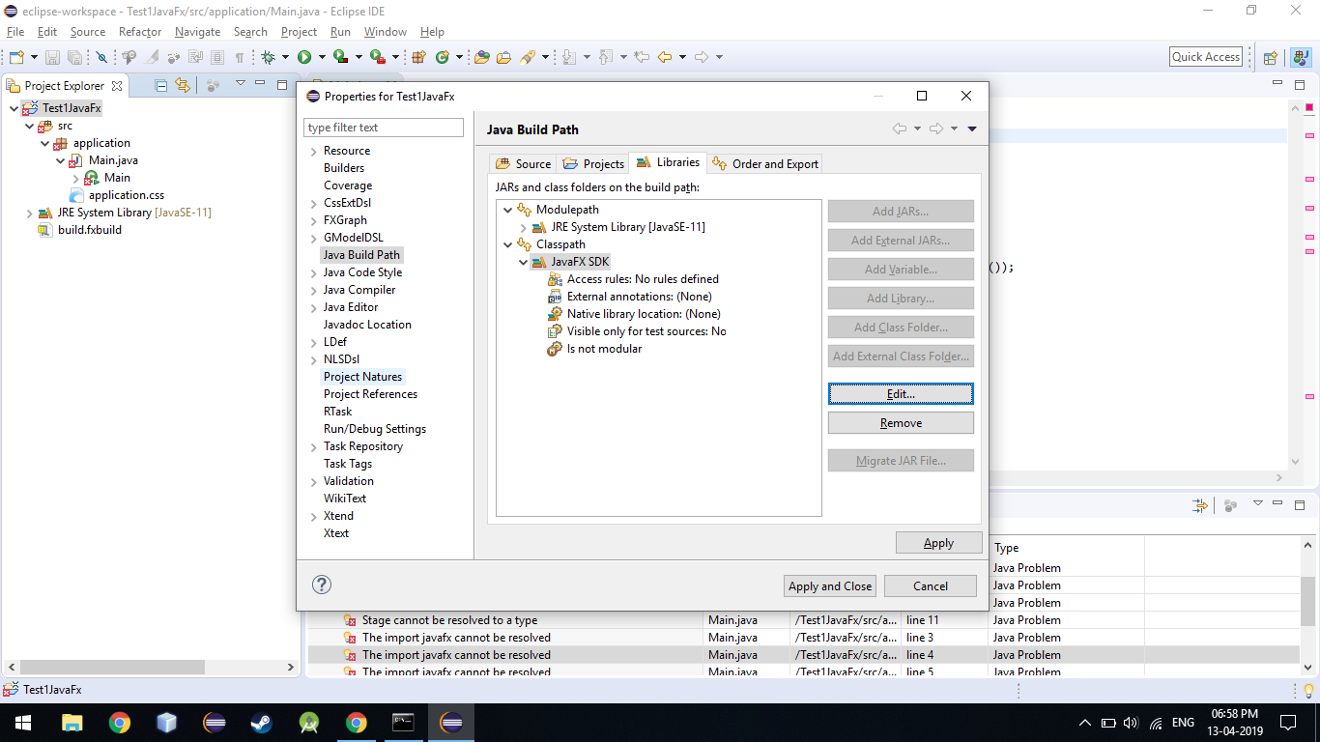Click the Eclipse IDE icon in Windows taskbar
Viewport: 1320px width, 742px height.
tap(451, 722)
